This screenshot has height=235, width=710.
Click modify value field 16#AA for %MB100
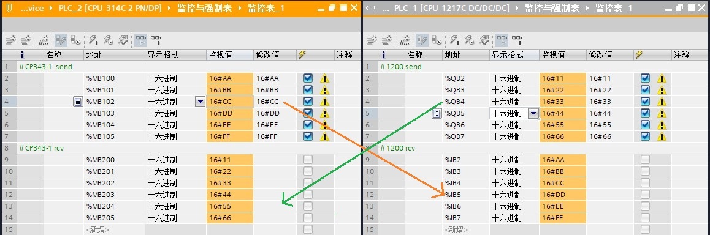[275, 78]
